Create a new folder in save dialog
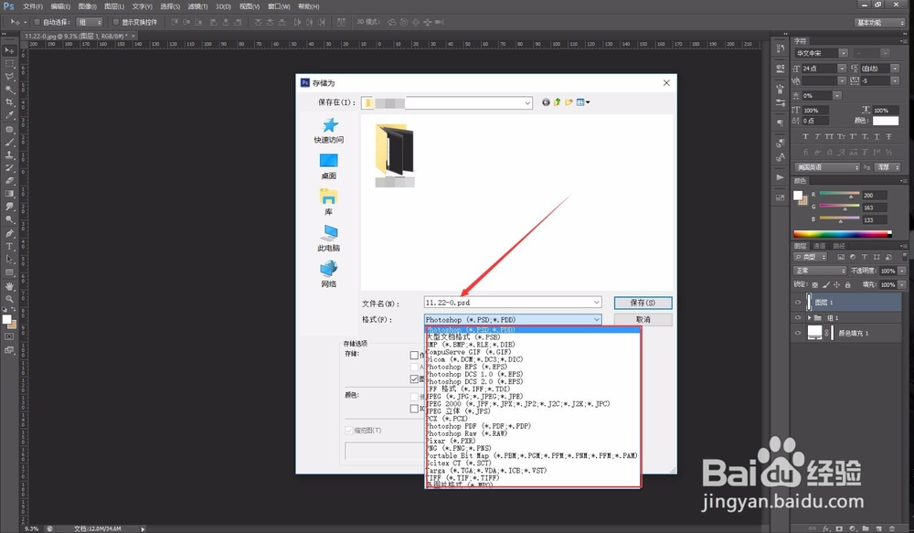914x533 pixels. pos(569,102)
